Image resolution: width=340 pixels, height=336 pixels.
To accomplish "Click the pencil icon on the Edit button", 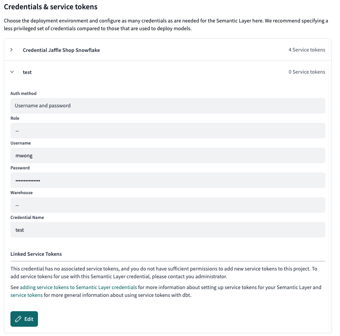I will click(18, 319).
